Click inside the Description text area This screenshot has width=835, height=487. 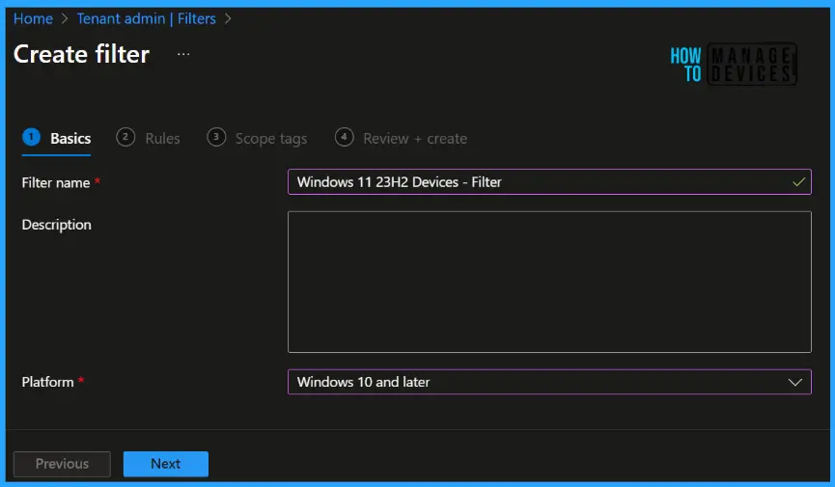(x=549, y=283)
